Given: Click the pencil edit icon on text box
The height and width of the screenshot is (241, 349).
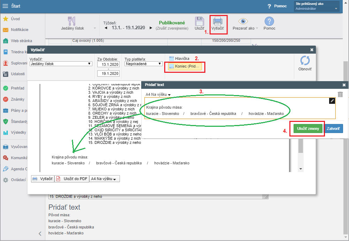Looking at the screenshot, I should coord(332,101).
